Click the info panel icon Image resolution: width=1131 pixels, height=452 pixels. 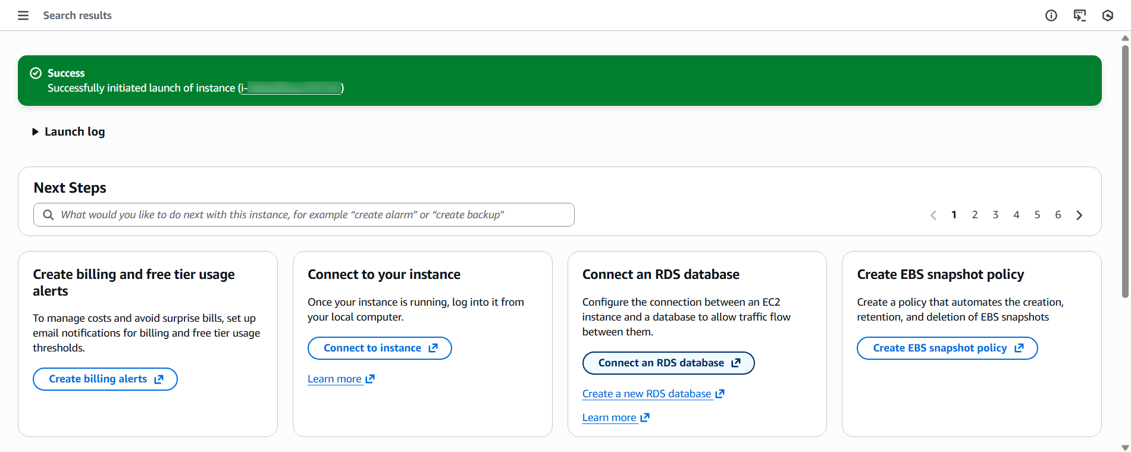coord(1051,15)
